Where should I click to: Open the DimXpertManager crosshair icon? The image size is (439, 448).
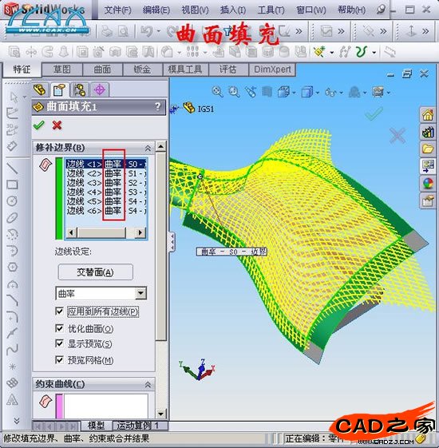pyautogui.click(x=100, y=89)
